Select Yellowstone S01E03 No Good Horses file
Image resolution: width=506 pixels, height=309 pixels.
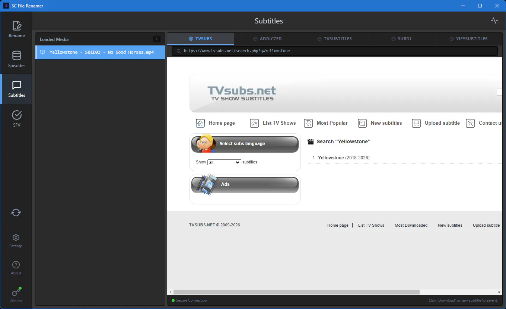[x=100, y=52]
